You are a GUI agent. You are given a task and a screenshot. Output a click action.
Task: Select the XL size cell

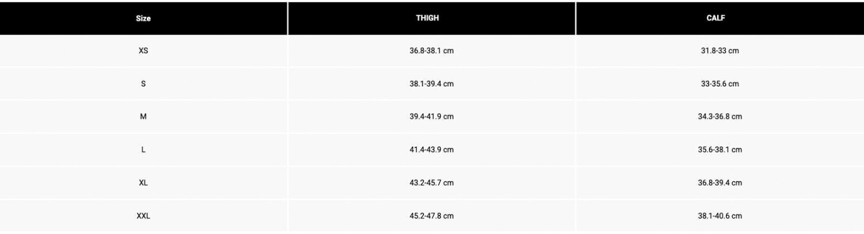143,183
